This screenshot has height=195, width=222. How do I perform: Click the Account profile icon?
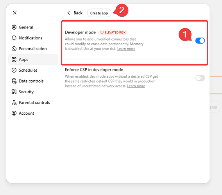[14, 113]
